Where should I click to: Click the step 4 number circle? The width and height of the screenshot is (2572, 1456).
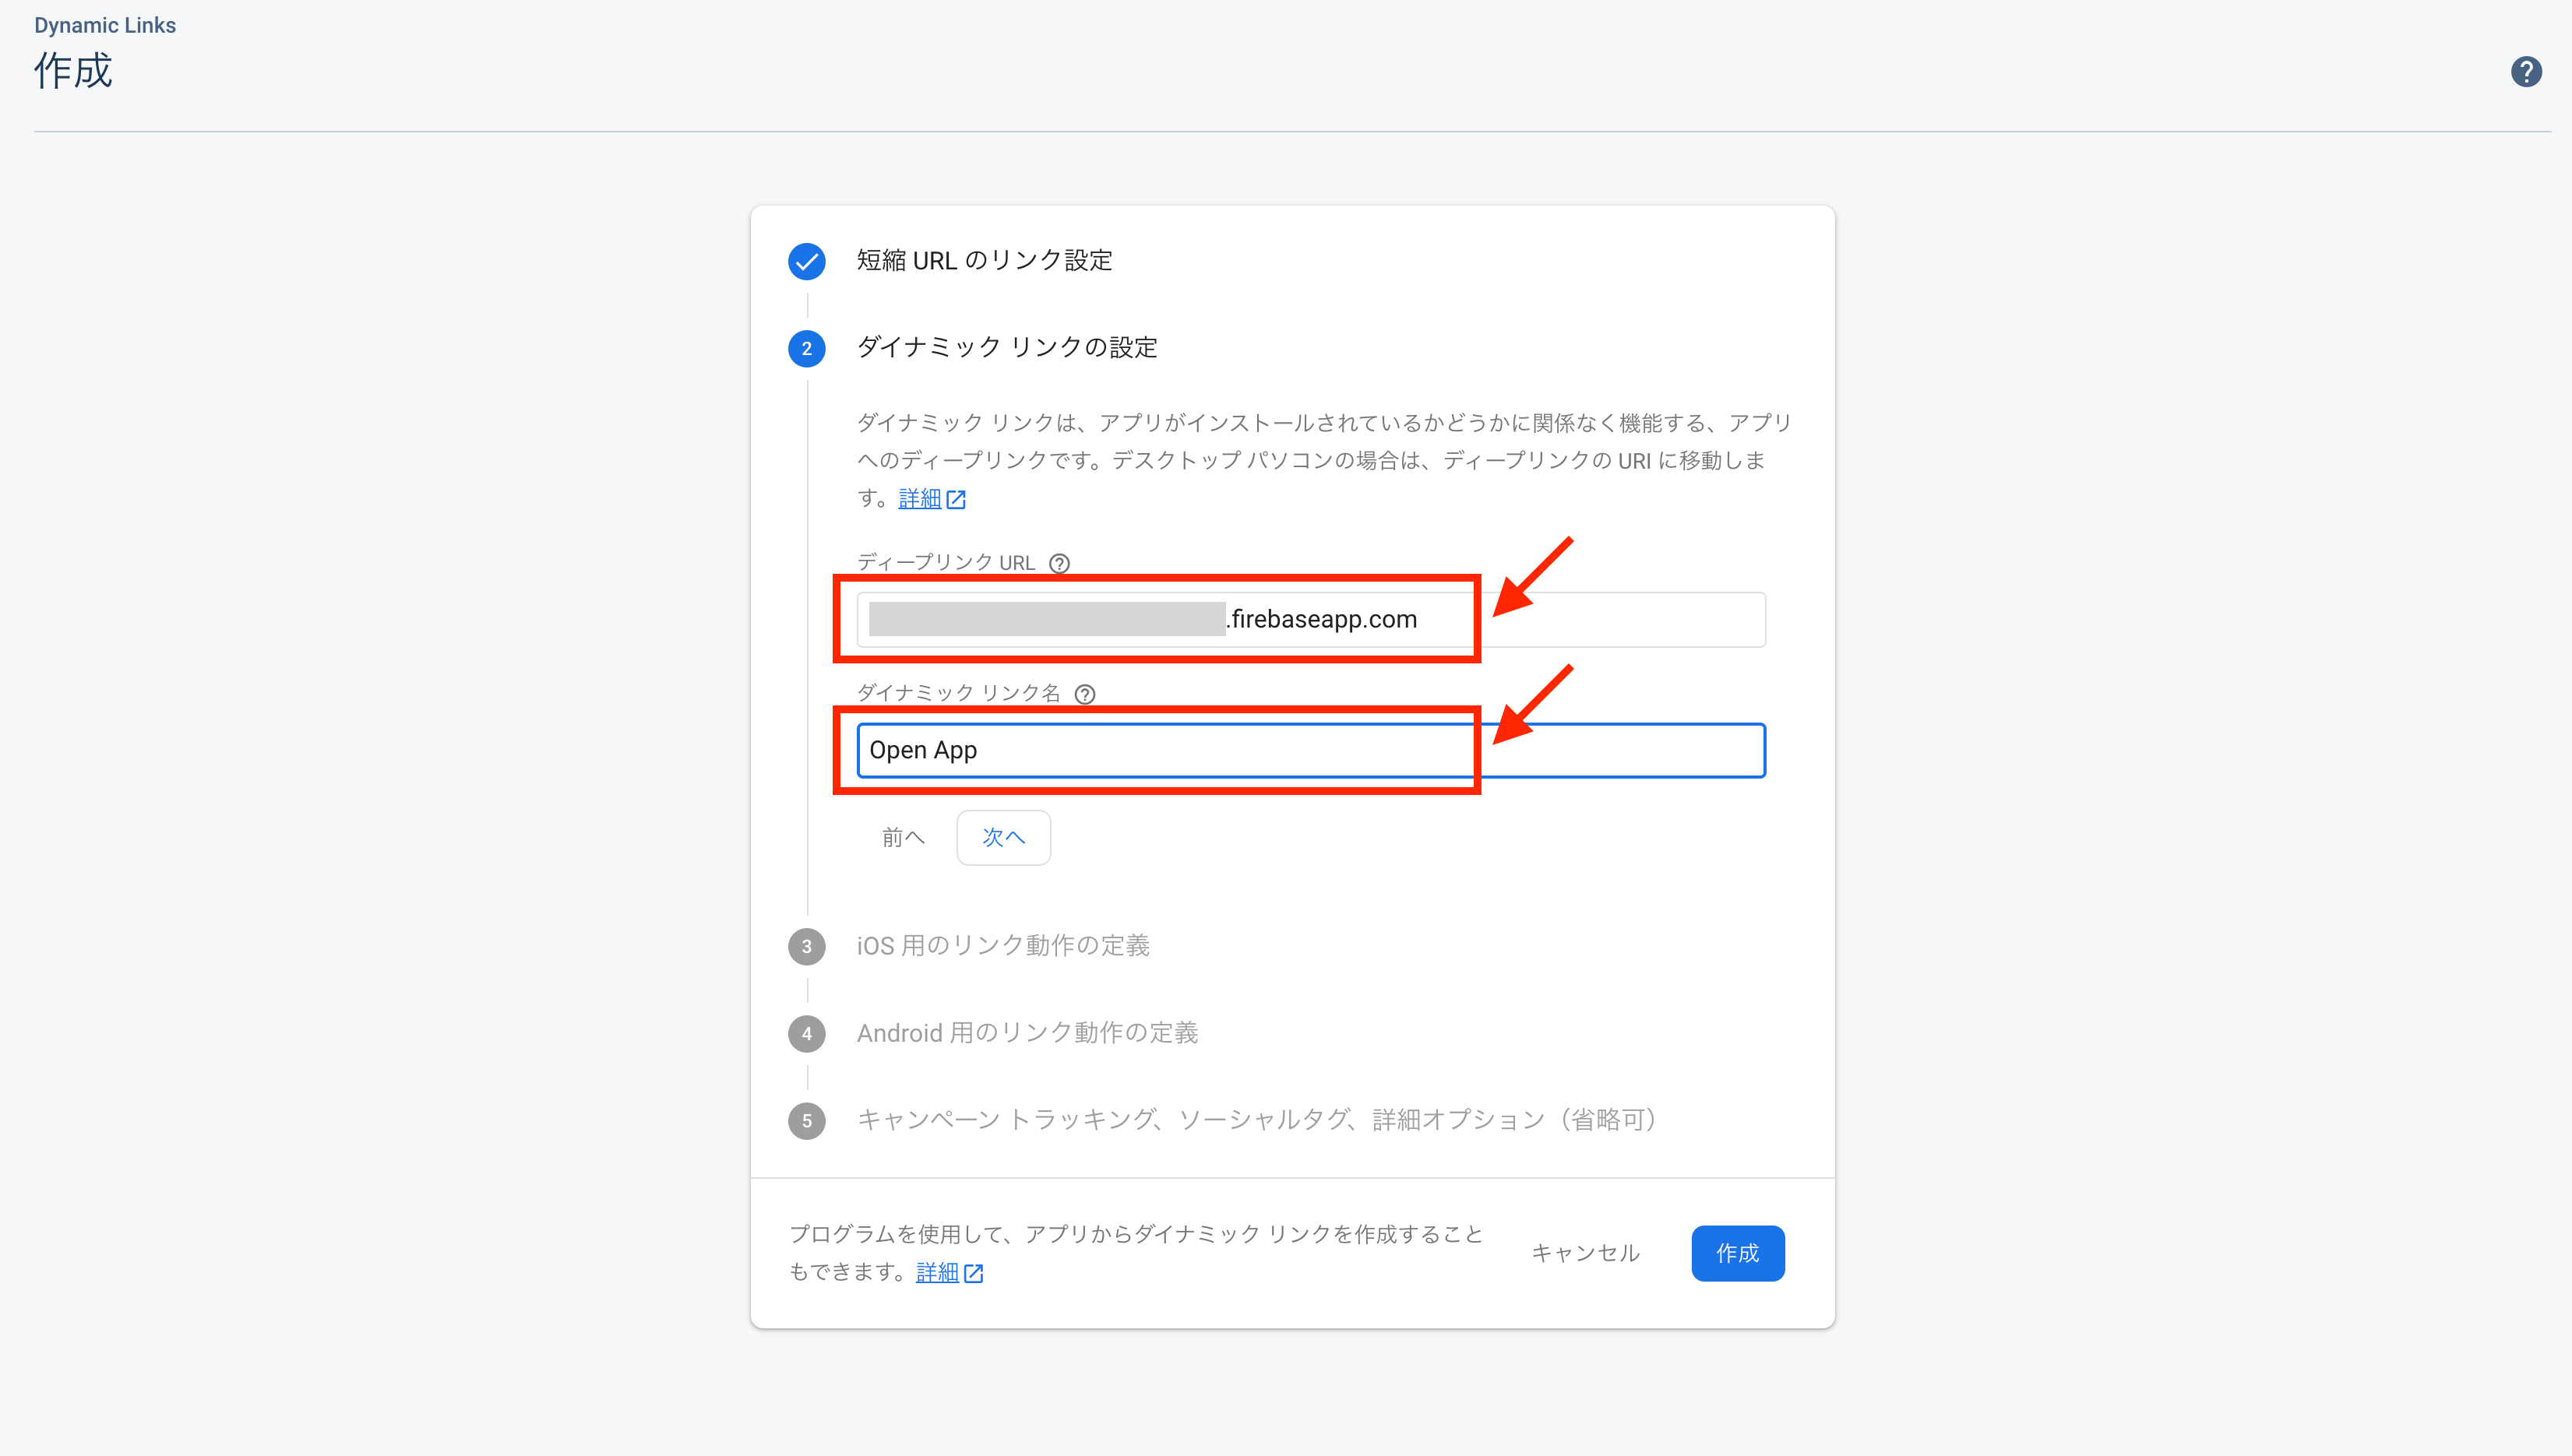(x=806, y=1033)
